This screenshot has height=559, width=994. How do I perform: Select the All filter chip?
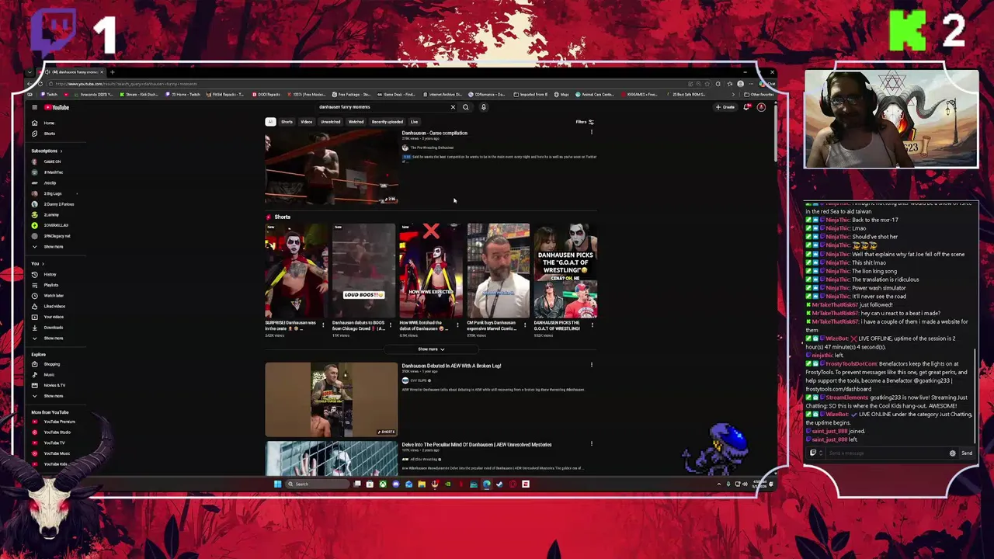[x=270, y=122]
